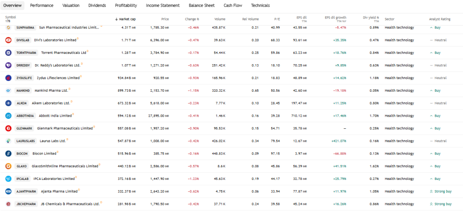Open the LAURUSLABS ticker symbol
The image size is (463, 212).
[x=26, y=141]
